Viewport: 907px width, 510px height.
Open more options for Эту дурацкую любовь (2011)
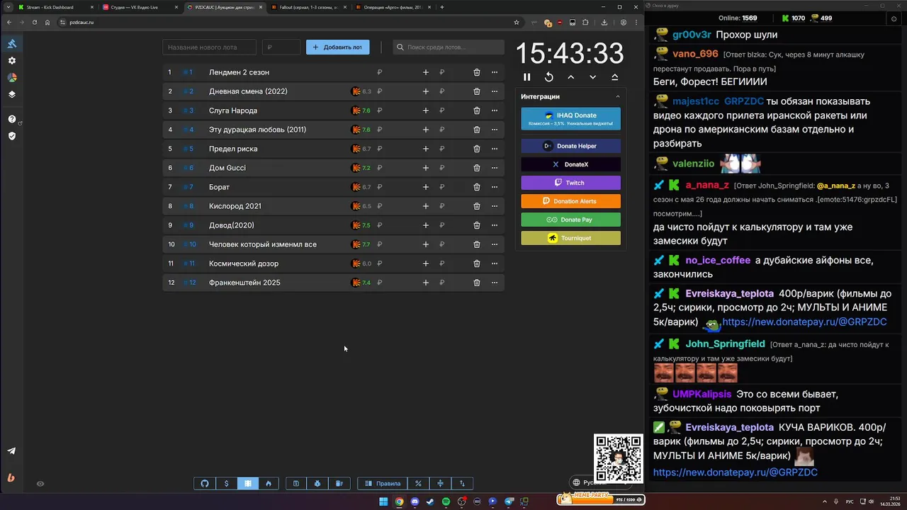point(495,130)
